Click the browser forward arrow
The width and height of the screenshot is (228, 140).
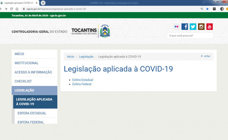click(x=6, y=9)
